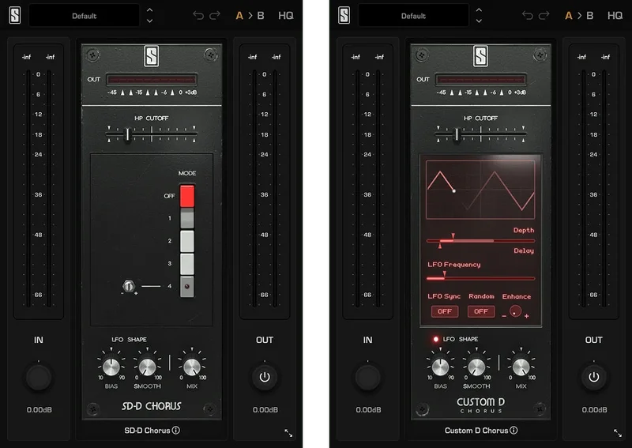Click the Slate logo in SD-D Chorus header

14,16
